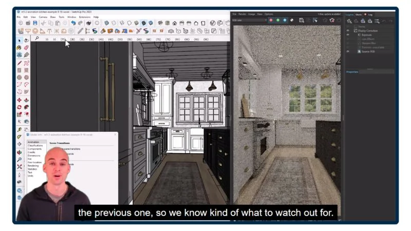The image size is (411, 231).
Task: Open the SketchUp Camera menu
Action: pyautogui.click(x=43, y=17)
